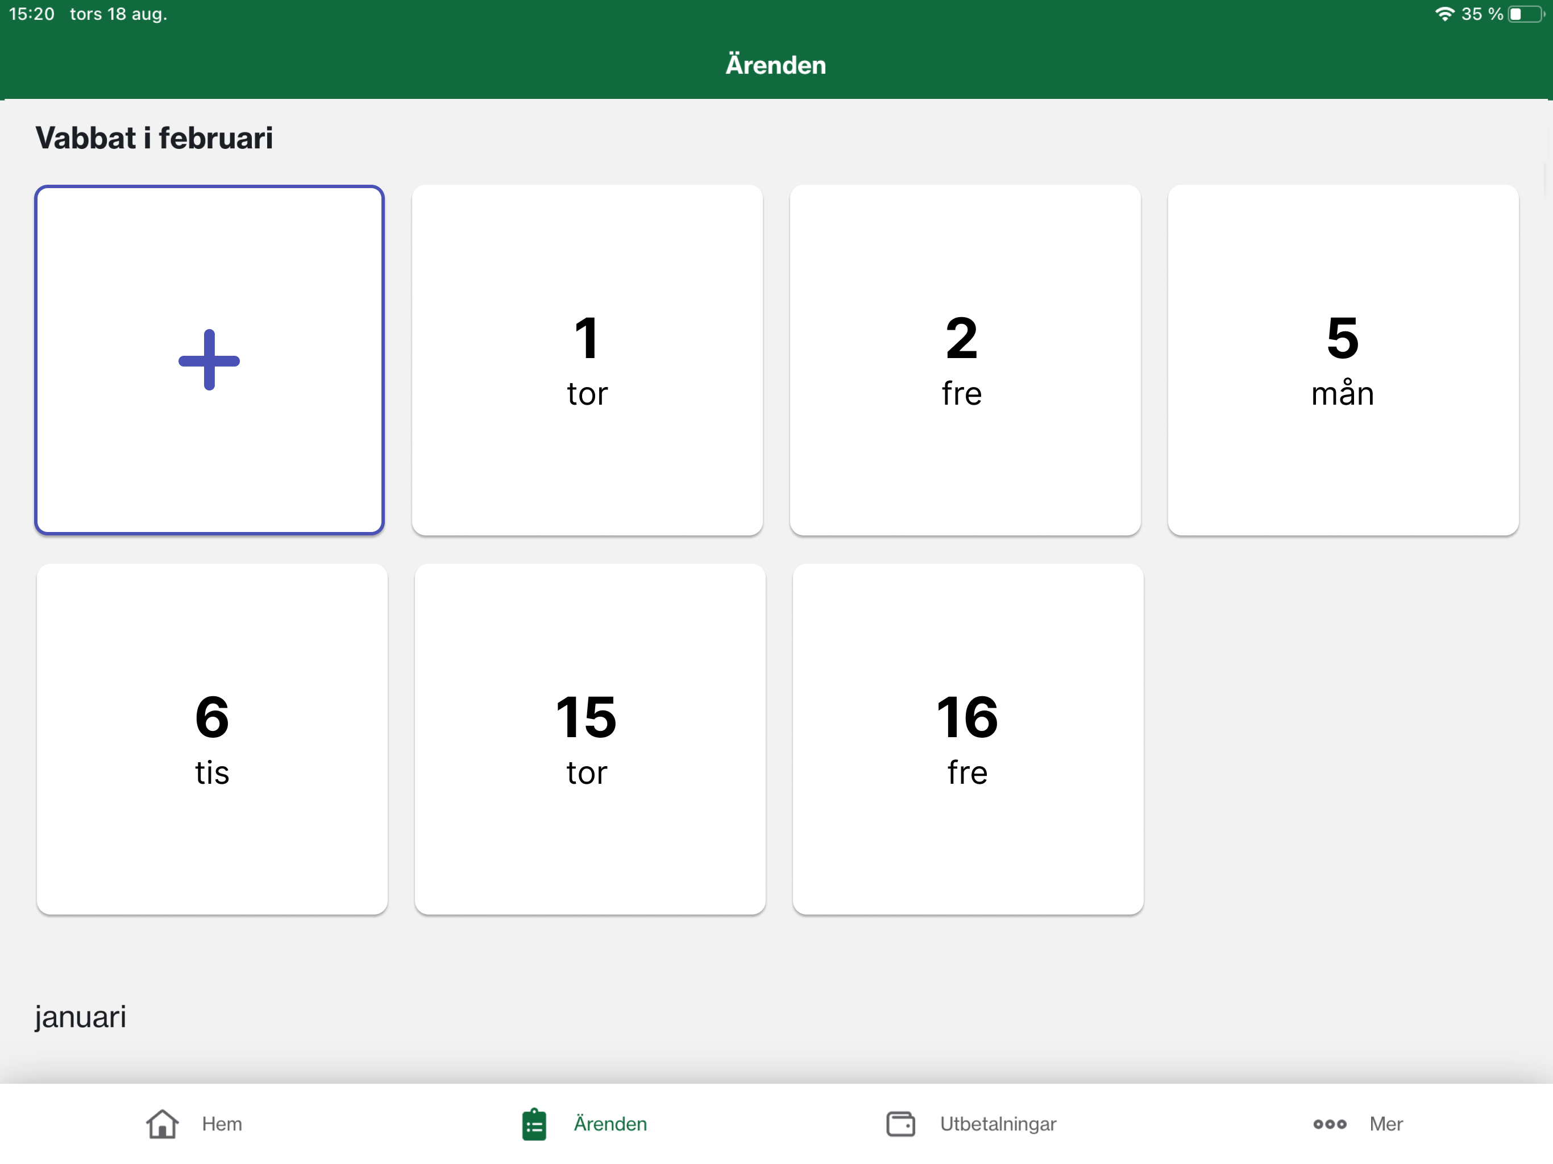This screenshot has width=1553, height=1164.
Task: Go to the Hem tab label
Action: pyautogui.click(x=222, y=1123)
